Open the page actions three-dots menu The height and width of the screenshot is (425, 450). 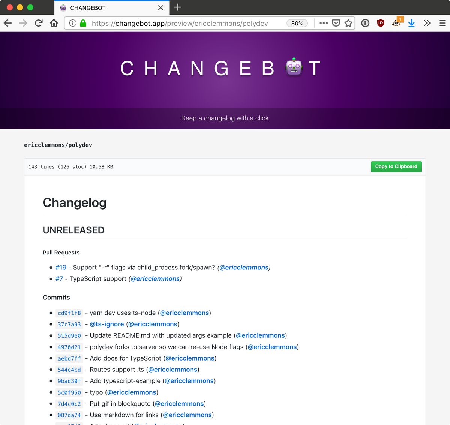tap(324, 23)
